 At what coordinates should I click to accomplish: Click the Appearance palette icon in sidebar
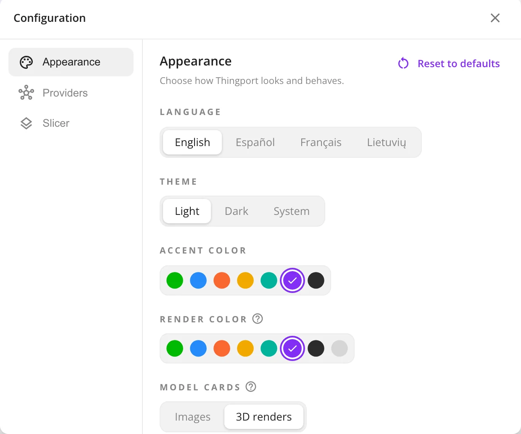26,62
